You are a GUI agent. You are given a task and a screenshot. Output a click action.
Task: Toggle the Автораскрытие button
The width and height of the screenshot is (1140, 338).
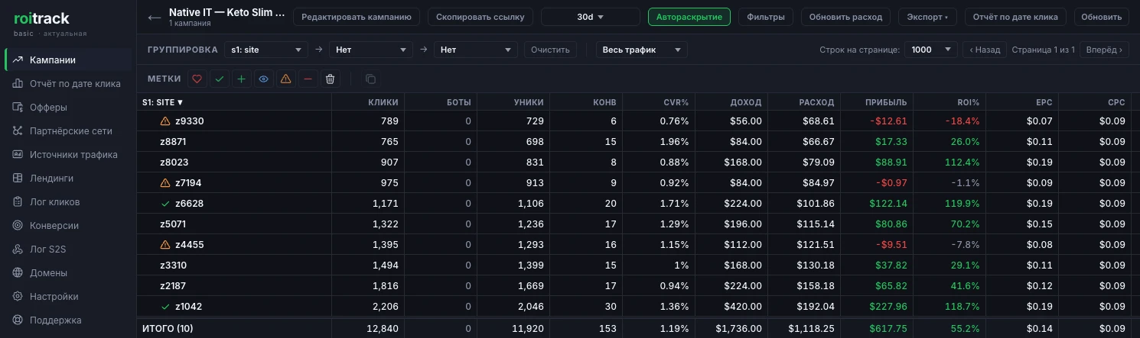point(689,17)
